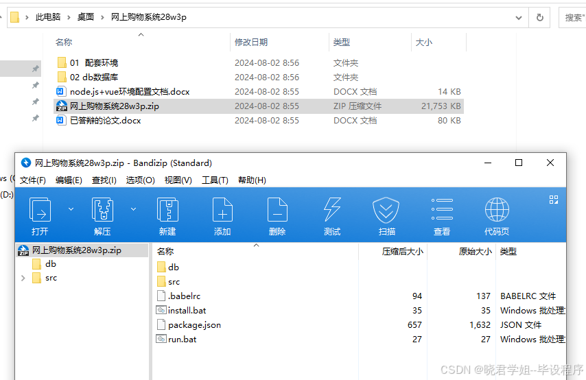This screenshot has height=380, width=586.
Task: Sort Bandizip list by 类型 column header
Action: [x=531, y=252]
